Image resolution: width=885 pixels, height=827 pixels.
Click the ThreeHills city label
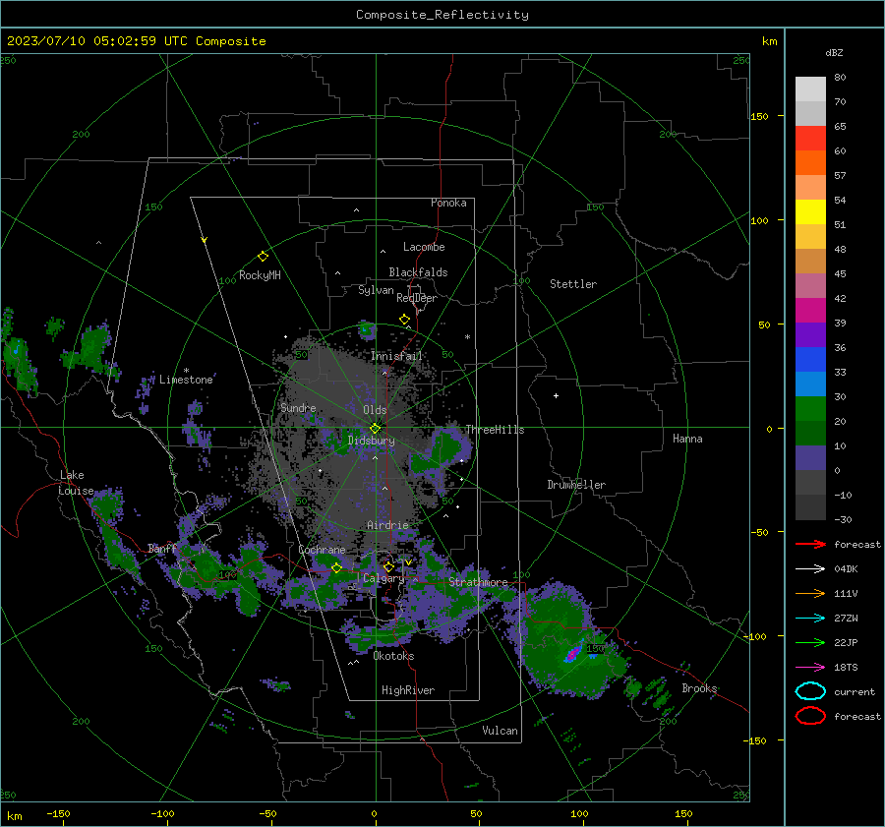coord(495,430)
